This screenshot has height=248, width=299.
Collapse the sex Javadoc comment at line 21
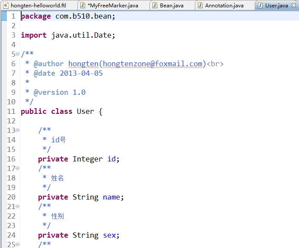pos(18,206)
